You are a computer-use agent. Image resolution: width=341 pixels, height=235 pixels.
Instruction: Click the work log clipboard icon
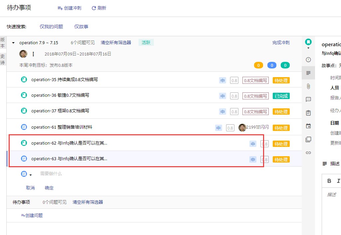point(308,113)
